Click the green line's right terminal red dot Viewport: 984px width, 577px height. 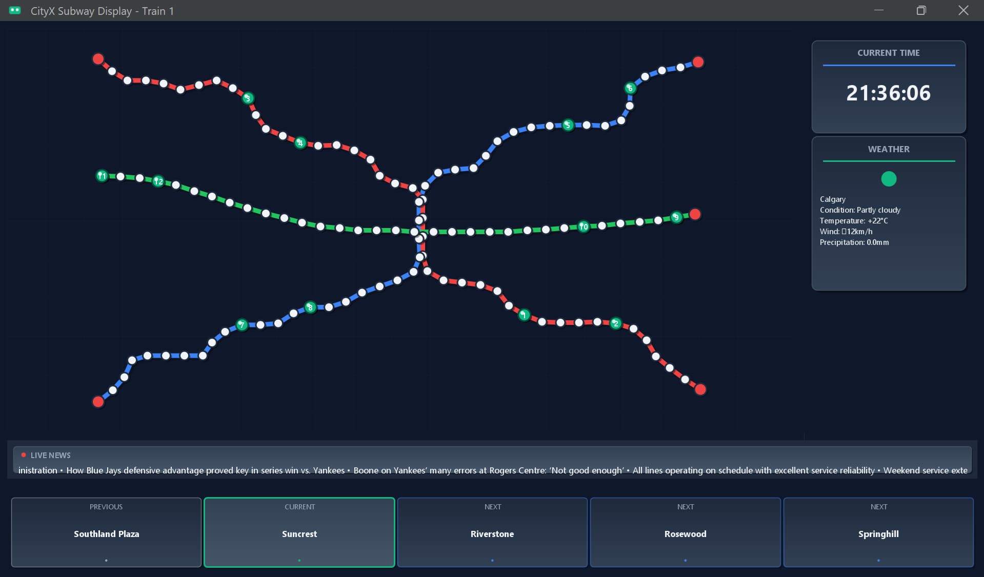point(695,214)
